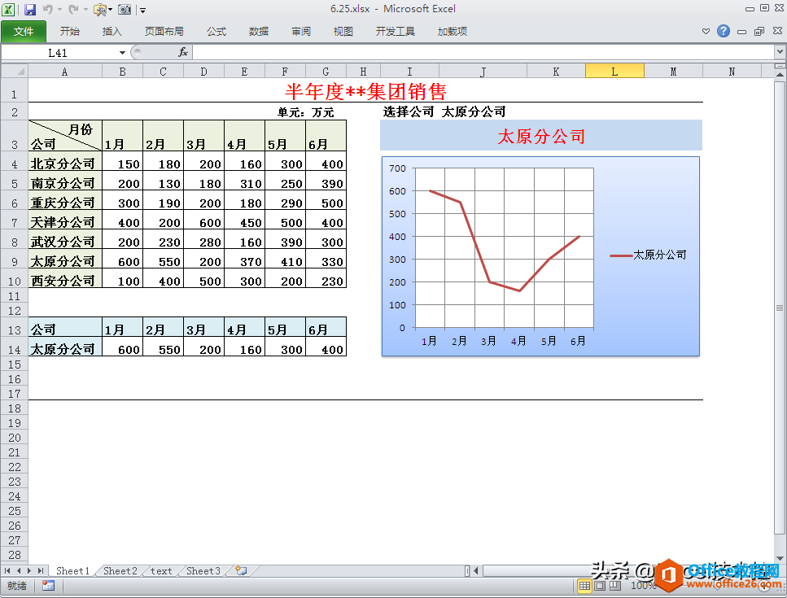Open the toolbox icon's dropdown arrow
This screenshot has height=598, width=787.
110,10
